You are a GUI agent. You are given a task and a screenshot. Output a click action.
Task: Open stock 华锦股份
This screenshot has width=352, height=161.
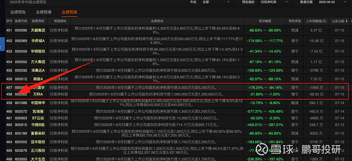pyautogui.click(x=38, y=51)
